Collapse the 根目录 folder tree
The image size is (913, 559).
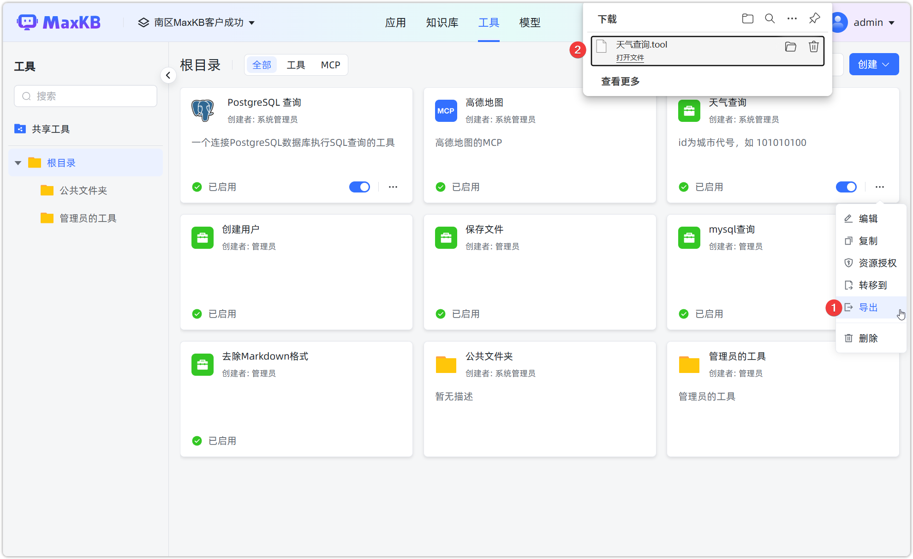18,162
